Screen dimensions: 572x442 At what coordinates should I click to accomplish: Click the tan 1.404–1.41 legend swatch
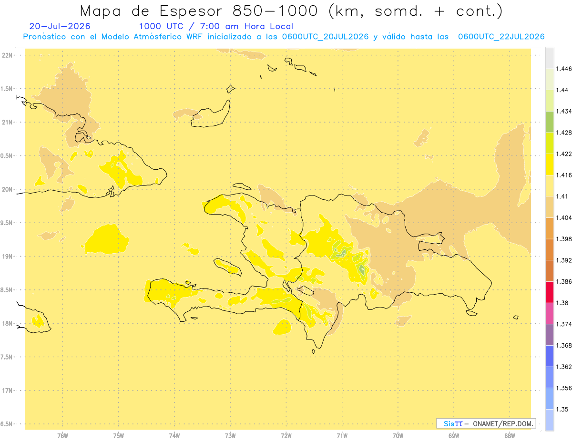550,207
